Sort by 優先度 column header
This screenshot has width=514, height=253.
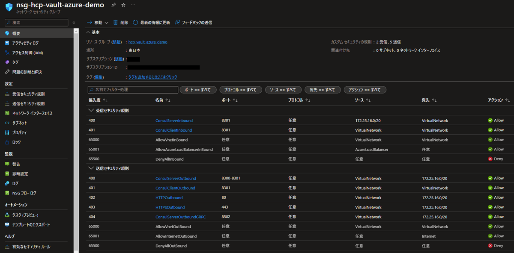98,100
